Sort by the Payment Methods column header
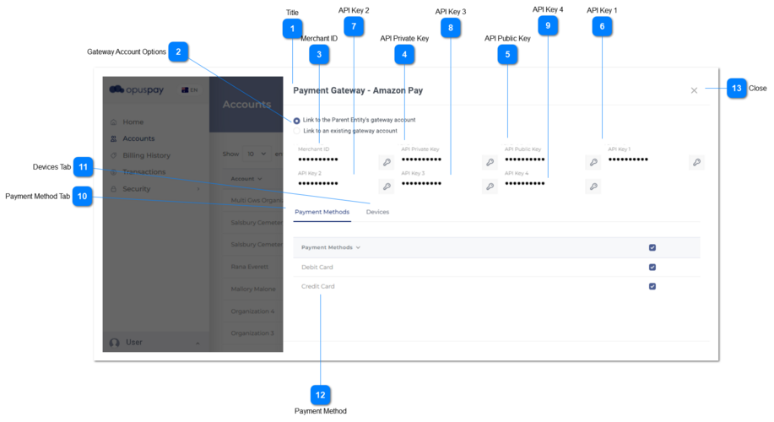The image size is (774, 422). (x=329, y=247)
